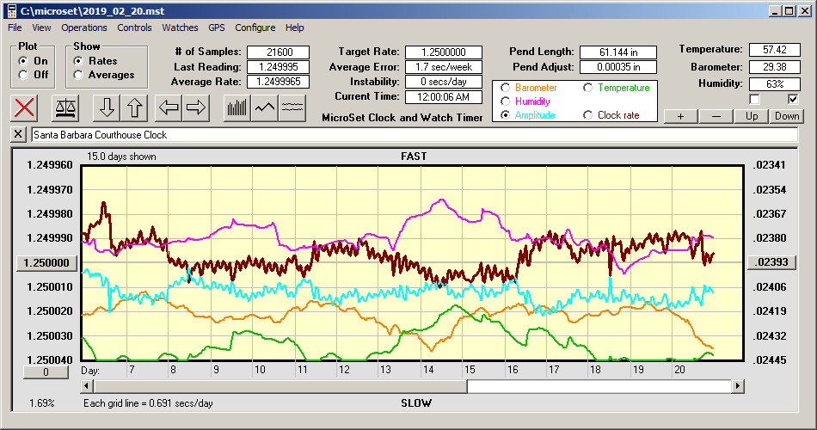This screenshot has height=430, width=817.
Task: Select Show Averages option
Action: [x=78, y=75]
